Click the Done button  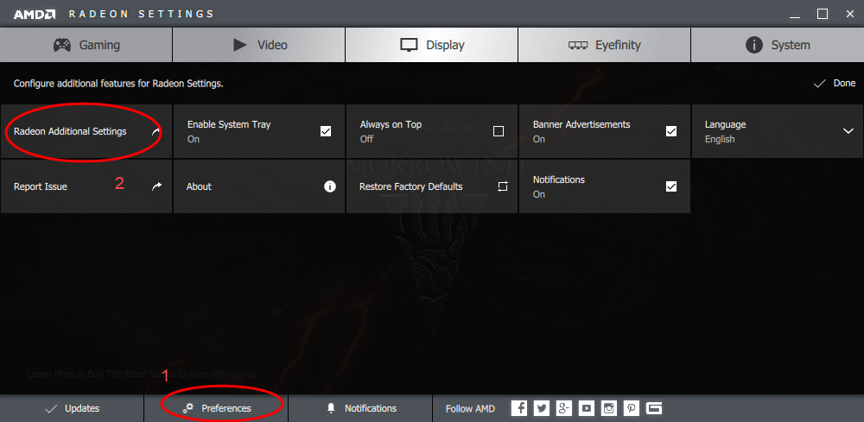[x=835, y=83]
